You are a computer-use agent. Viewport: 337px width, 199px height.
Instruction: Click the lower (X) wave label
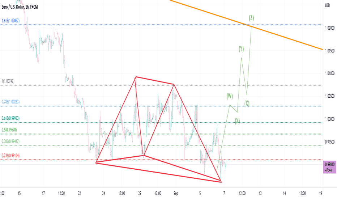coord(237,121)
